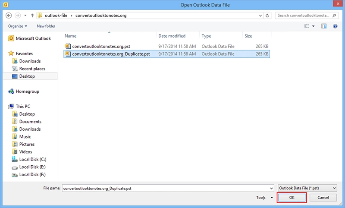Open the Videos folder

[x=22, y=151]
